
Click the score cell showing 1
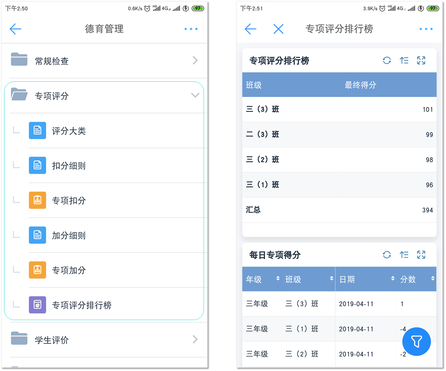[402, 304]
